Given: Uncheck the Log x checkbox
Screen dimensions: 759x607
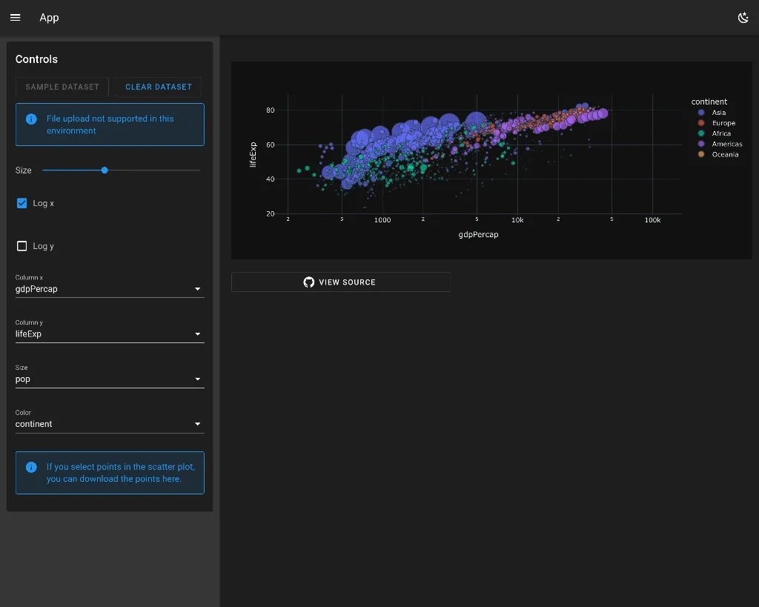Looking at the screenshot, I should click(22, 203).
